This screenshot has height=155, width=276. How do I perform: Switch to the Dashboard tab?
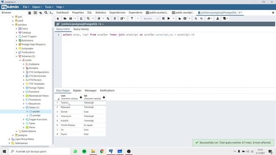click(63, 12)
